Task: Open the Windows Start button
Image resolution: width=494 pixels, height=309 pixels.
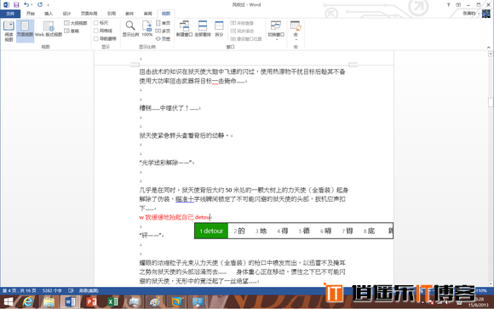Action: [x=9, y=302]
